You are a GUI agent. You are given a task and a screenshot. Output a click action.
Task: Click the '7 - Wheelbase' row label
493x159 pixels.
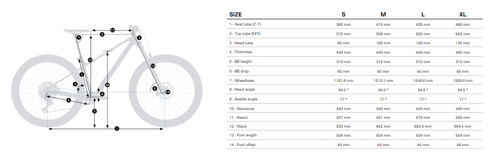[241, 81]
